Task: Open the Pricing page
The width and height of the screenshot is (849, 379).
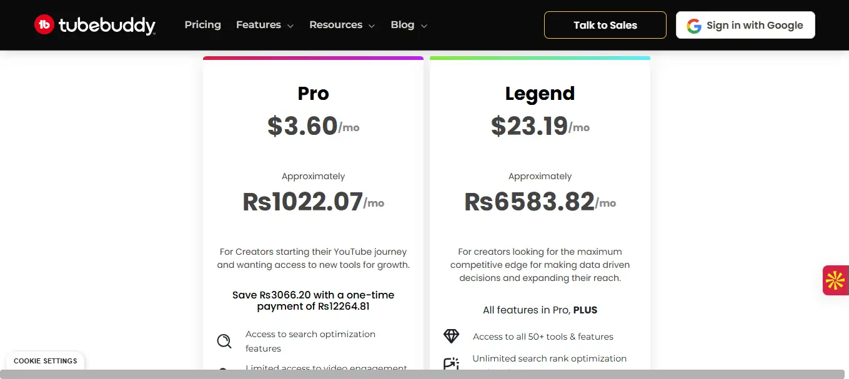Action: 202,25
